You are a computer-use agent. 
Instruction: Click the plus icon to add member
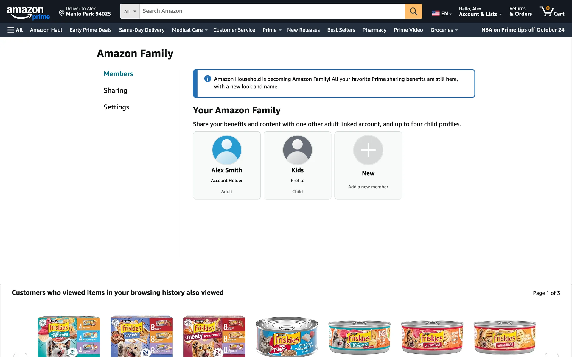pyautogui.click(x=368, y=150)
